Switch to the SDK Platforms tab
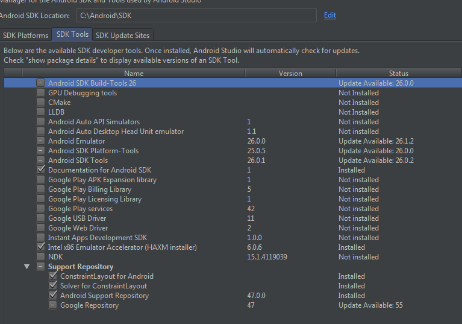 [26, 36]
